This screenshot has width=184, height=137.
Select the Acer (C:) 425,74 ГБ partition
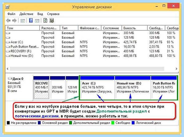click(97, 88)
